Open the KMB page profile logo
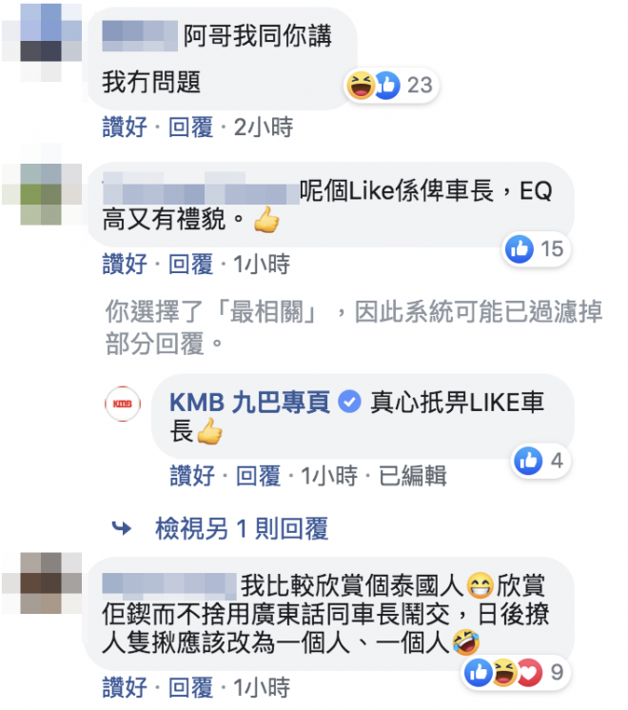This screenshot has width=628, height=710. [122, 404]
